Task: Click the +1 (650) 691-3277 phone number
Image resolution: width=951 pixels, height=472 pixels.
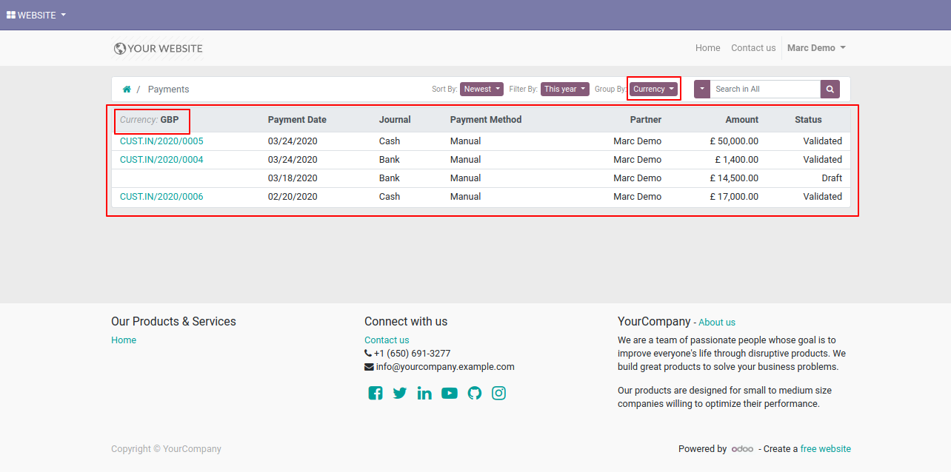Action: (x=412, y=354)
